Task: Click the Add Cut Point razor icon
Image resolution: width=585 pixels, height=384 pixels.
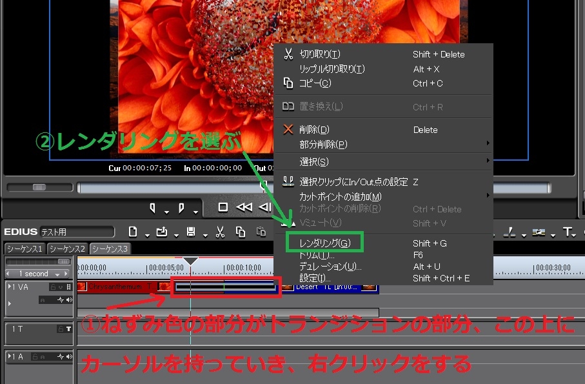Action: (510, 232)
